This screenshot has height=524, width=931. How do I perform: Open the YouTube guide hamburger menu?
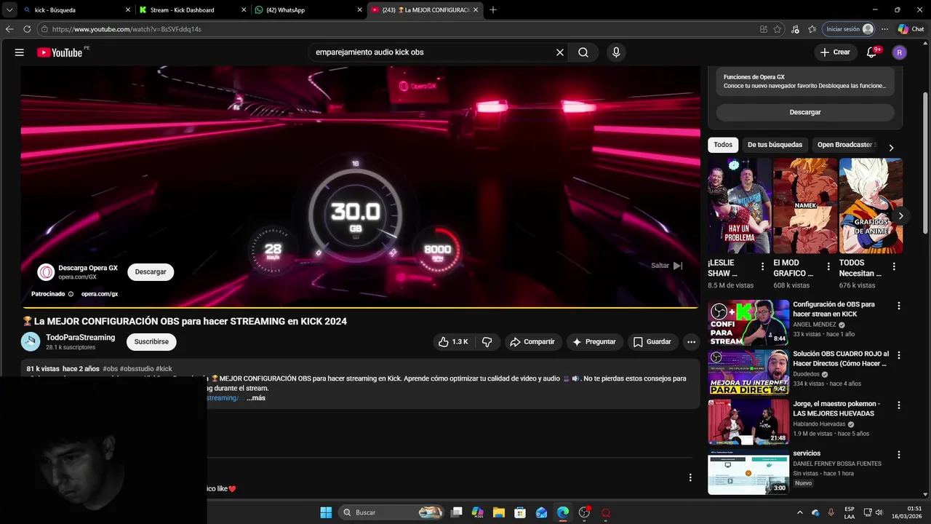click(20, 52)
